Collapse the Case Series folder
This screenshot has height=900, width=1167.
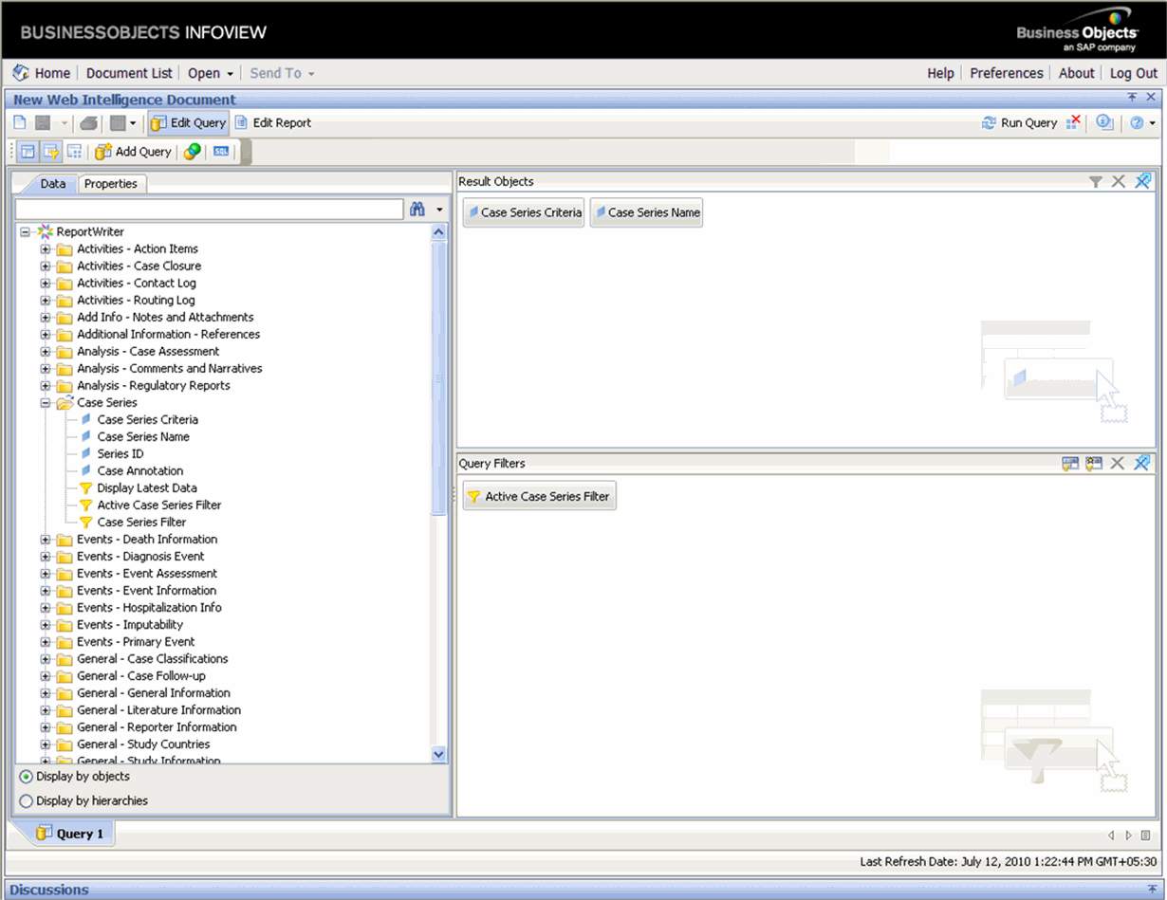tap(46, 403)
